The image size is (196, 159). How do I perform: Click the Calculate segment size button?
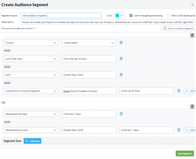click(x=32, y=141)
